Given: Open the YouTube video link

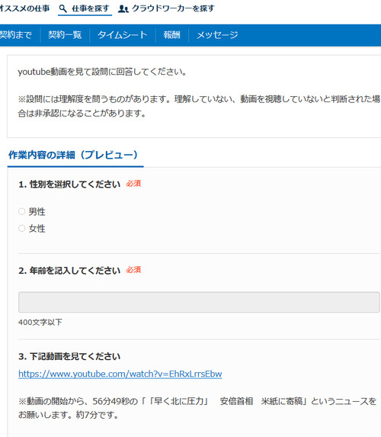Looking at the screenshot, I should pyautogui.click(x=120, y=374).
